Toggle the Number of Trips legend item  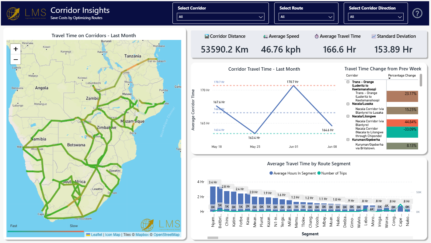pos(332,173)
